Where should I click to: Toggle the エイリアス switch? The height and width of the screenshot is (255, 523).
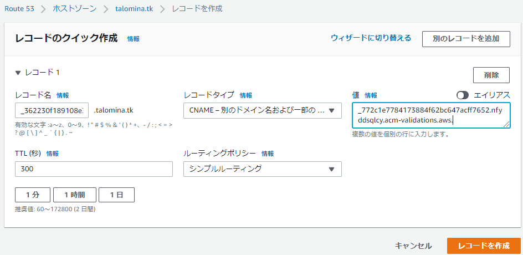tap(463, 95)
